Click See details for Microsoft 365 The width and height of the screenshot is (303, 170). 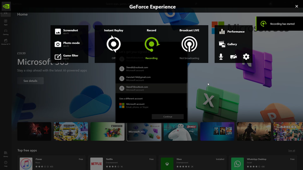[x=30, y=81]
